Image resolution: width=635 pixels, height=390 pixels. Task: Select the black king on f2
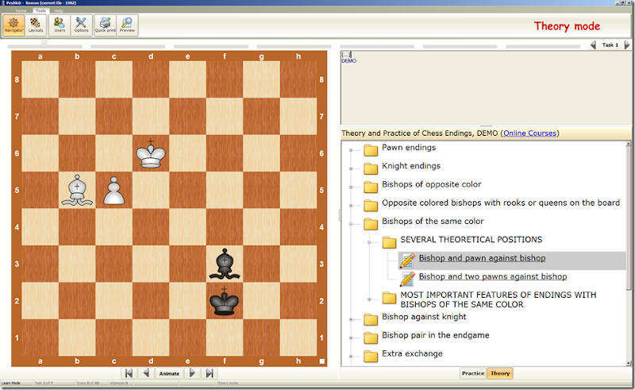click(225, 301)
